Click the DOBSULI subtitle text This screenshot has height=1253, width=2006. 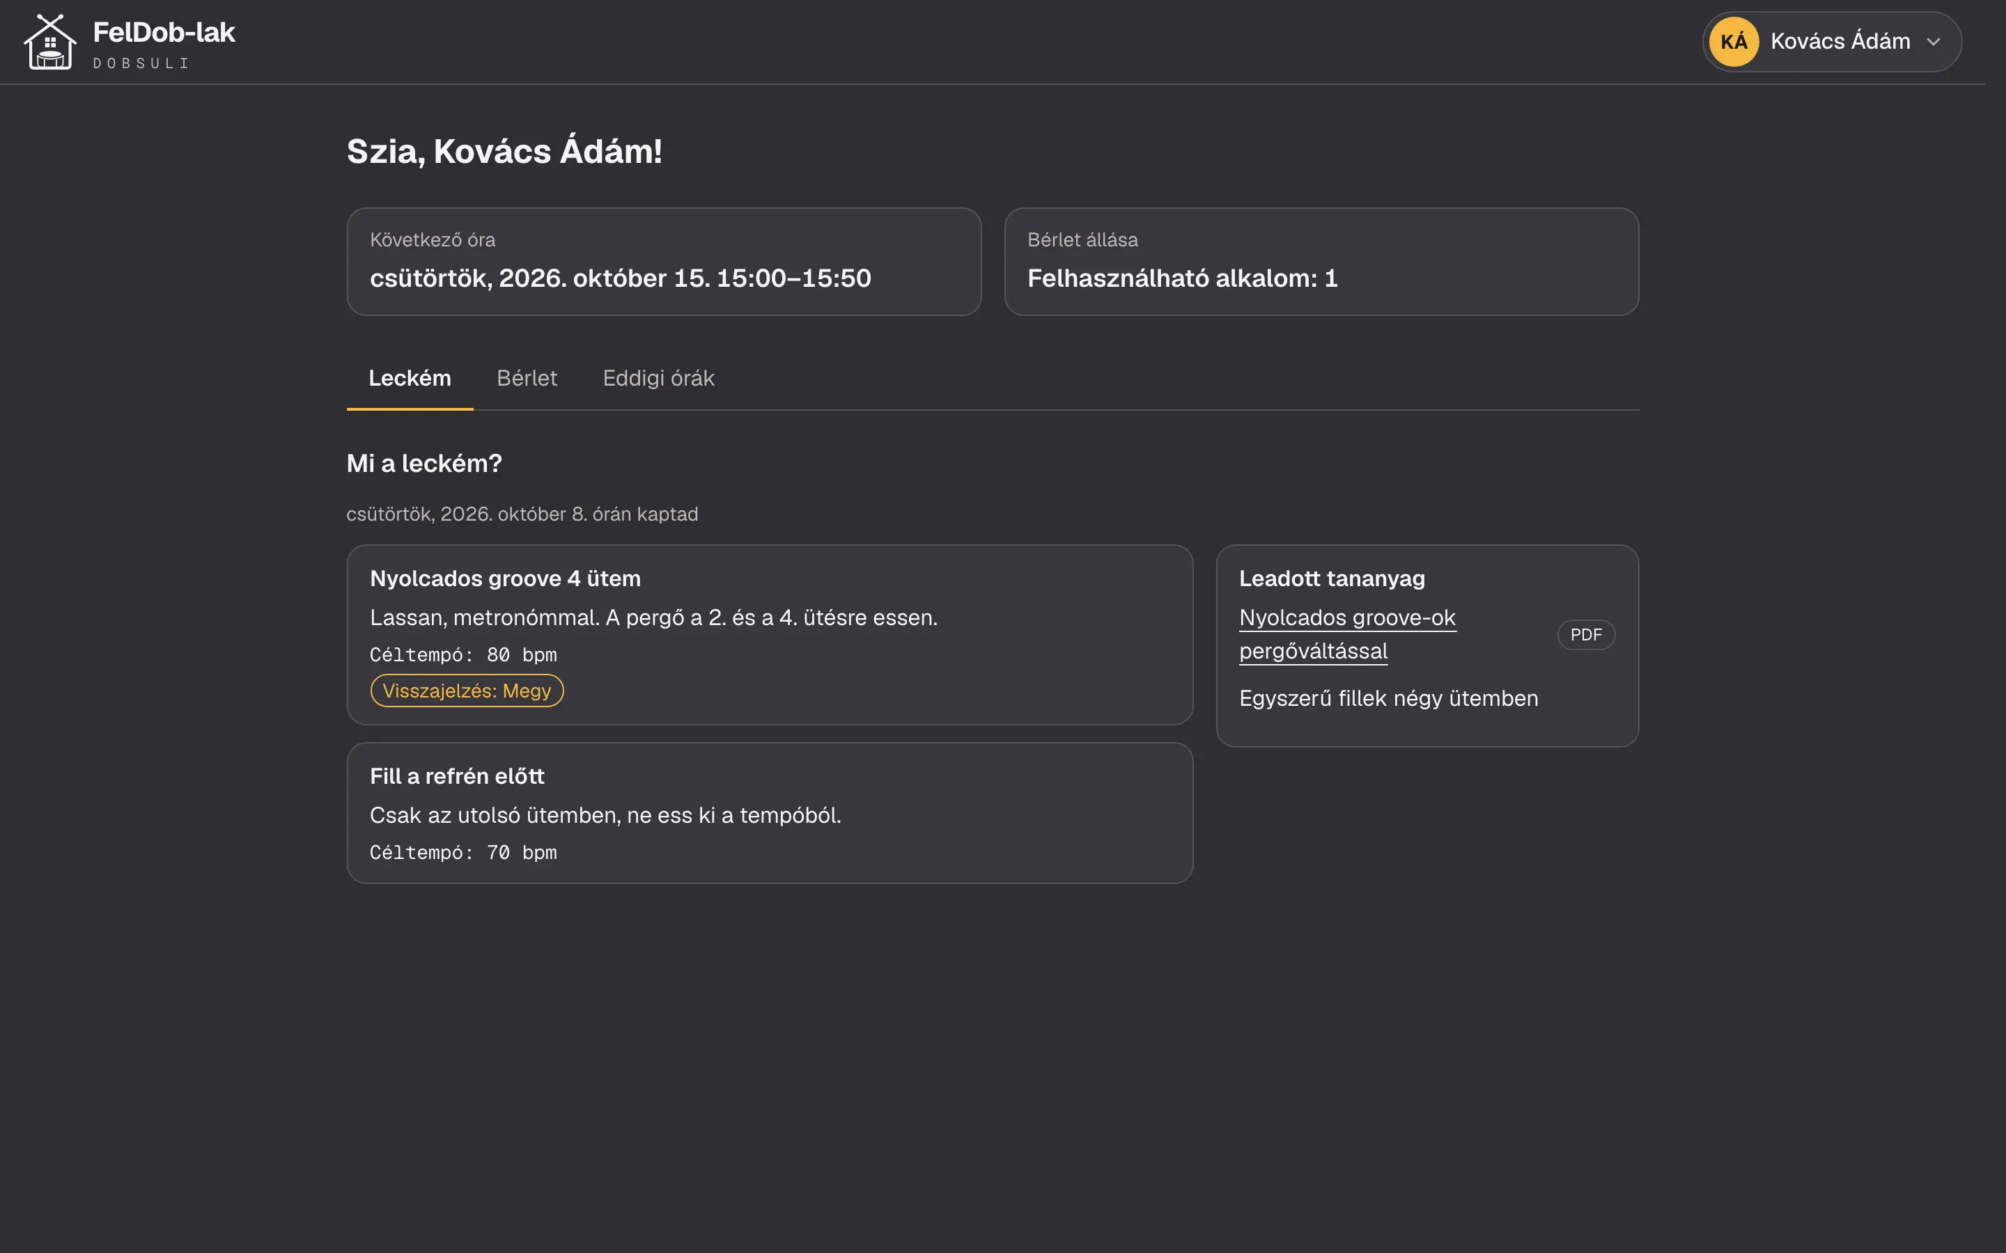click(141, 63)
